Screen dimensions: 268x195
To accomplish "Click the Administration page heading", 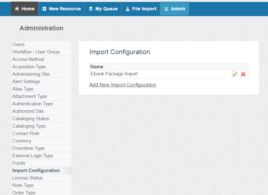I will tap(42, 28).
